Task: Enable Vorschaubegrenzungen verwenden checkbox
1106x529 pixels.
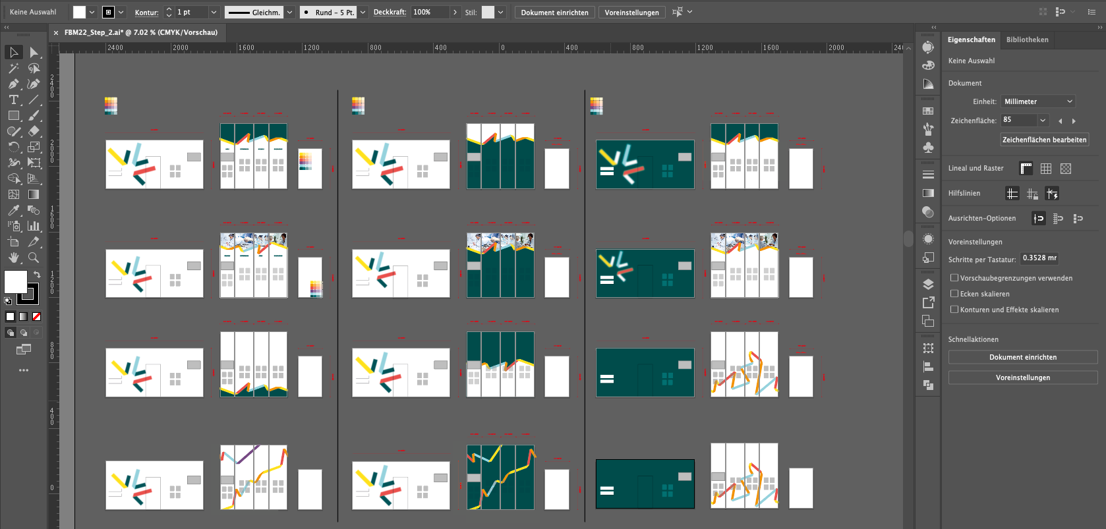Action: [954, 278]
